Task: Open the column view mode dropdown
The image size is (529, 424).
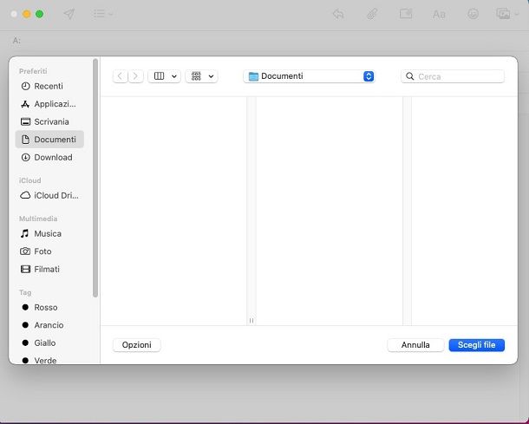Action: 164,76
